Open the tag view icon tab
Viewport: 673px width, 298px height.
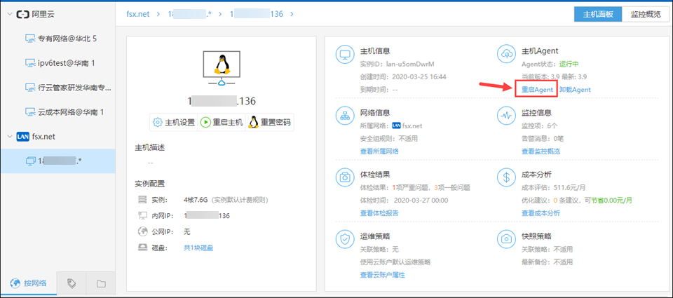[72, 283]
